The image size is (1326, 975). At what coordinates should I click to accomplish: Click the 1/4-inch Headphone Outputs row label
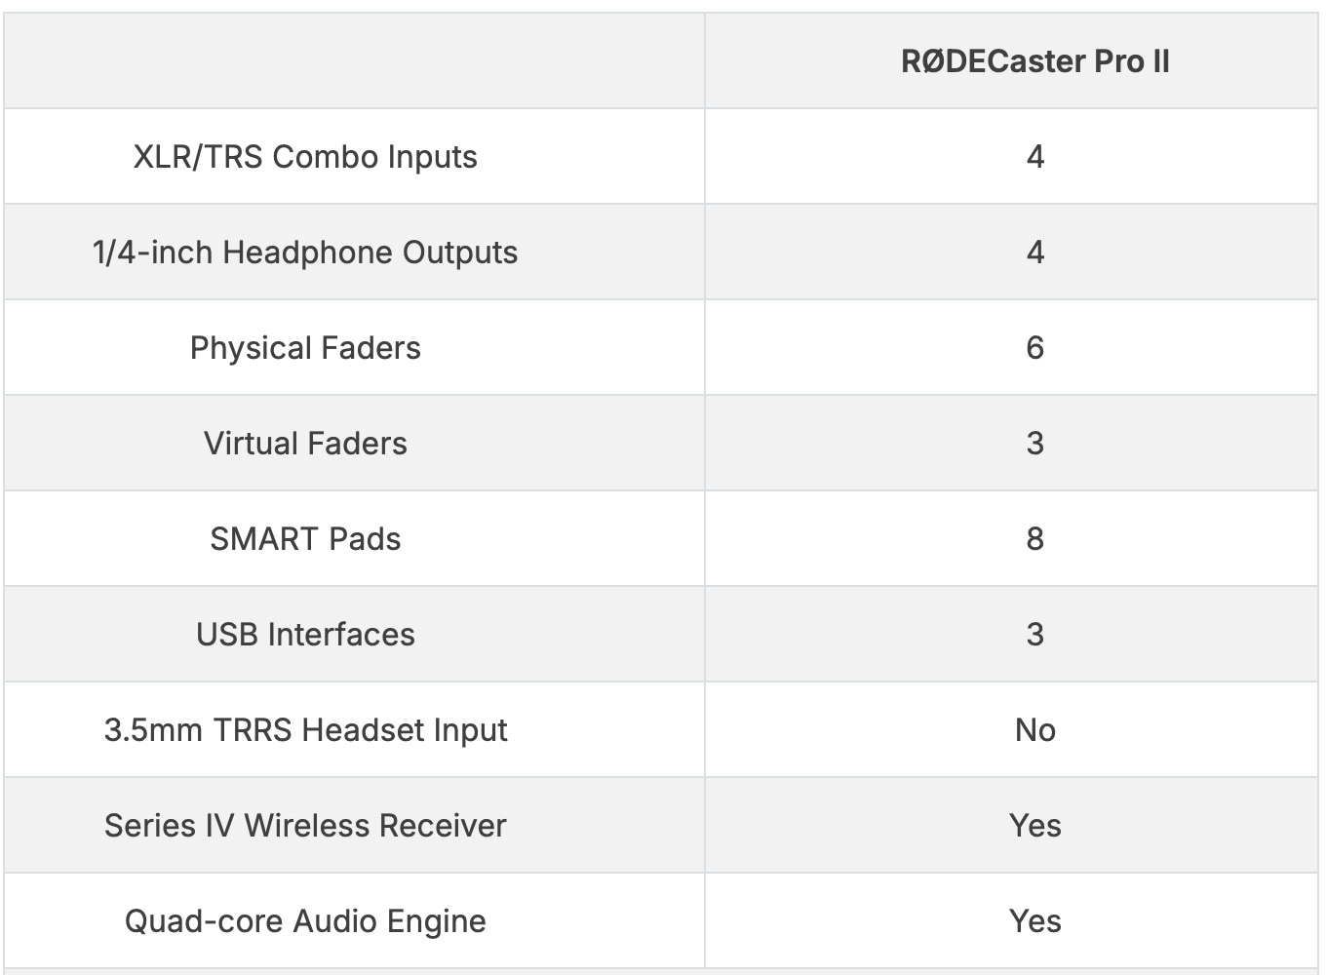pyautogui.click(x=305, y=253)
